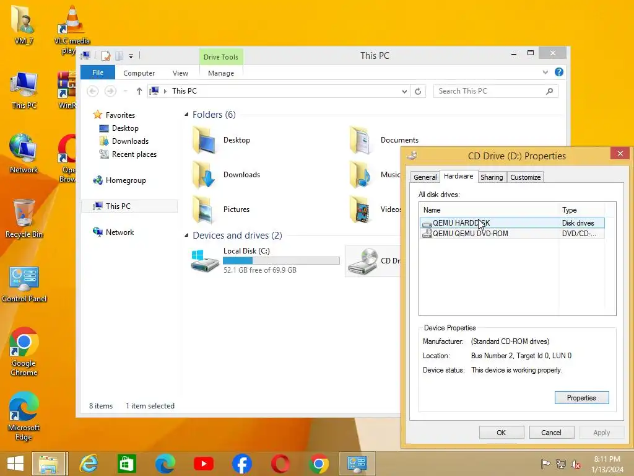Switch to the Sharing tab in Properties
This screenshot has height=476, width=634.
click(492, 177)
